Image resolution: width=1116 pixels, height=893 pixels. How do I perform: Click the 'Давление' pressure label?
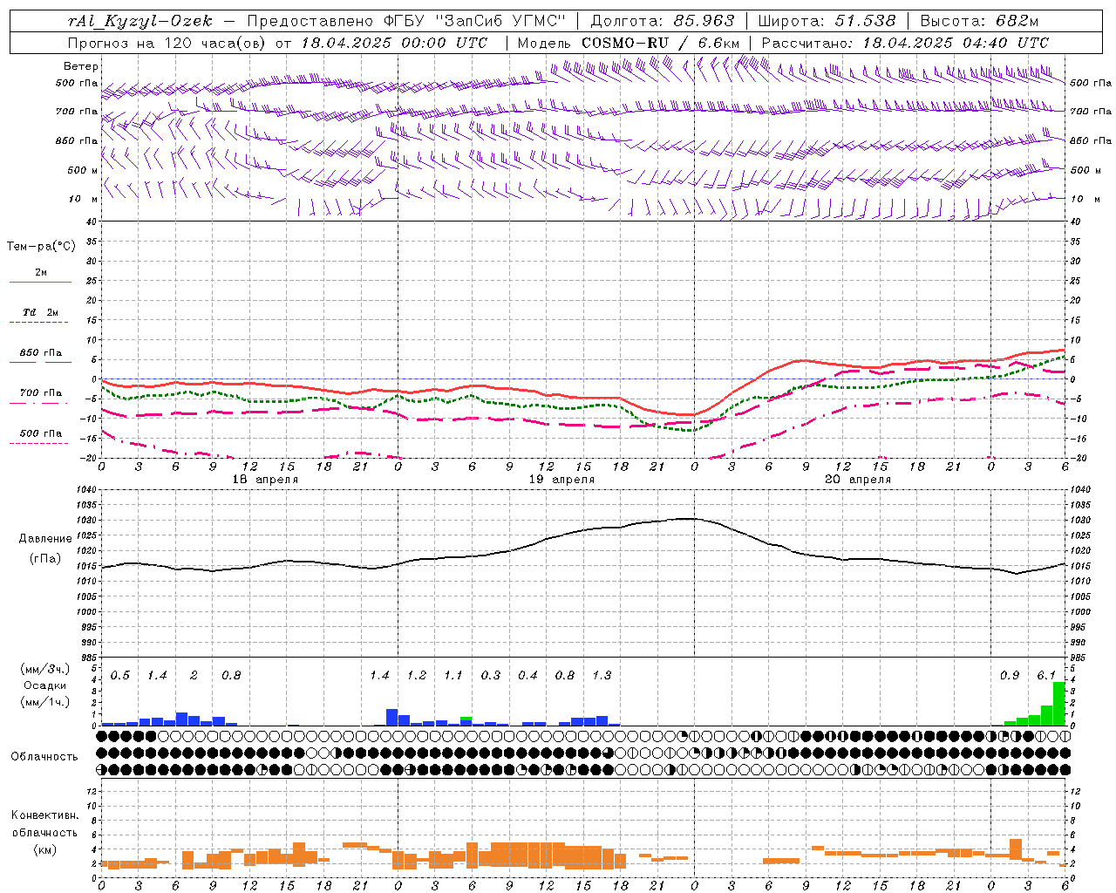click(x=45, y=539)
